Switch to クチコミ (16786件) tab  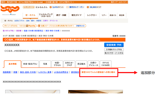[106, 64]
